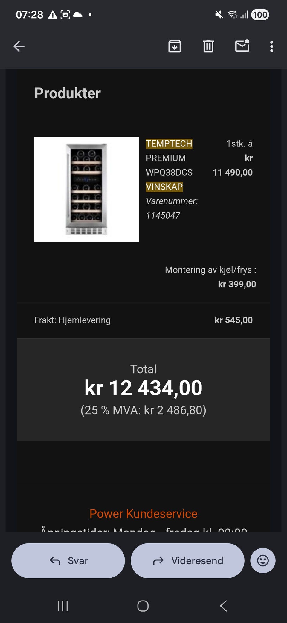Go back using the top-left arrow
Viewport: 287px width, 623px height.
click(19, 46)
